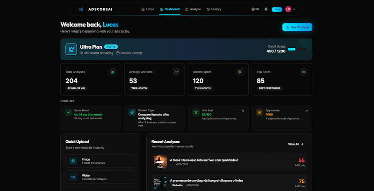The image size is (374, 191).
Task: Click the Score Trend insight icon
Action: pyautogui.click(x=68, y=112)
